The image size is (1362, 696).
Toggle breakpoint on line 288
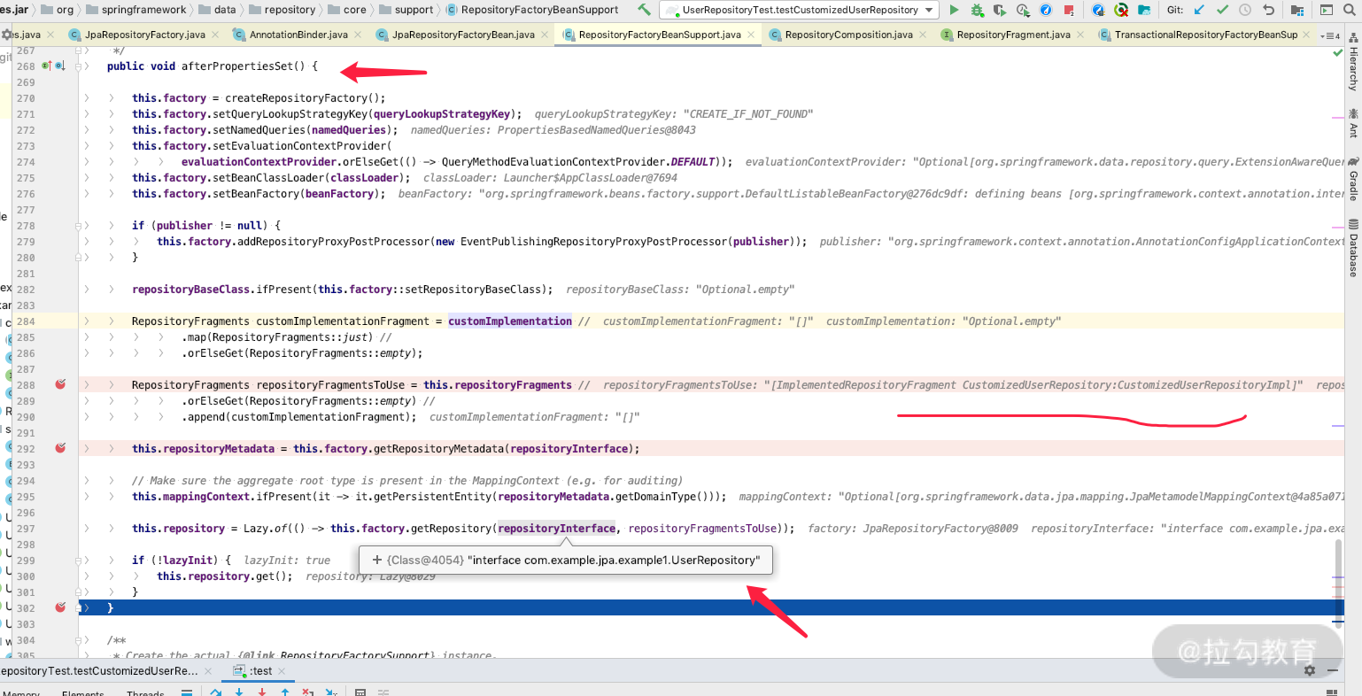pyautogui.click(x=60, y=385)
